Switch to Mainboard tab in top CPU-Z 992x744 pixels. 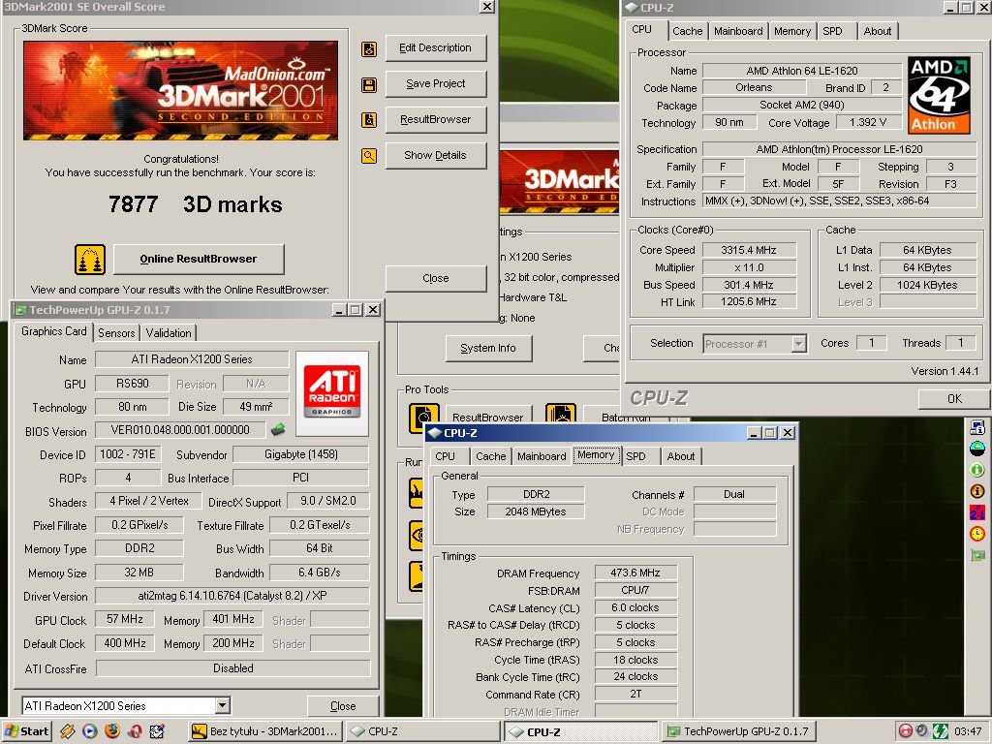(738, 31)
